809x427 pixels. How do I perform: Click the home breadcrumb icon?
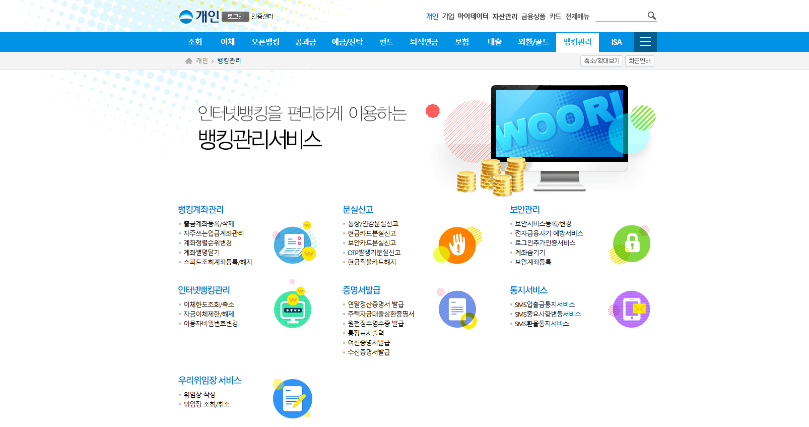189,61
